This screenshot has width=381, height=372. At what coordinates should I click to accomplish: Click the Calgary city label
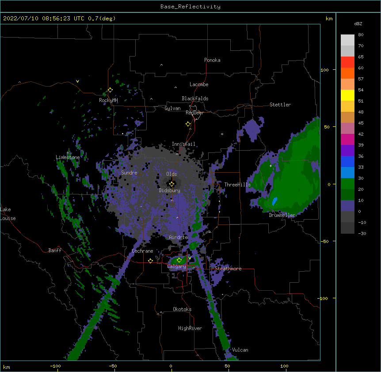(177, 266)
